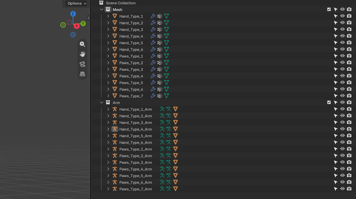This screenshot has width=356, height=199.
Task: Click the pose icon for Paws_Type_1_Arm
Action: pos(162,149)
